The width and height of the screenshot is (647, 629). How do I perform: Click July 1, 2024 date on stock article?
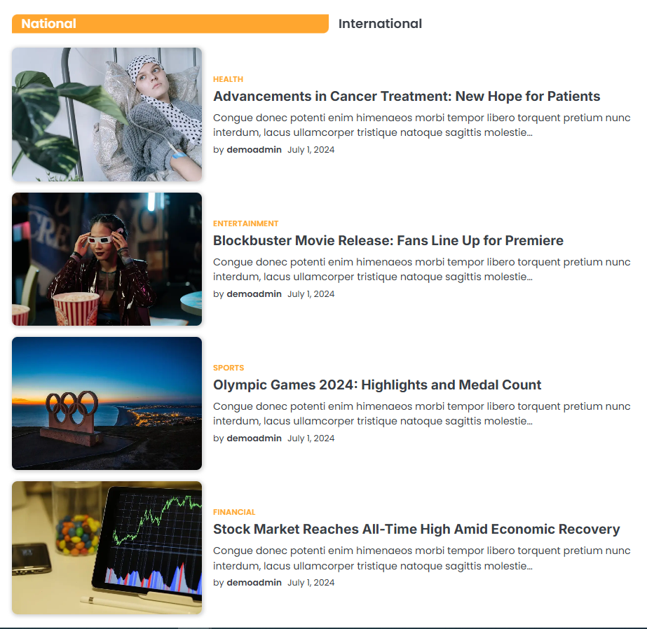311,583
